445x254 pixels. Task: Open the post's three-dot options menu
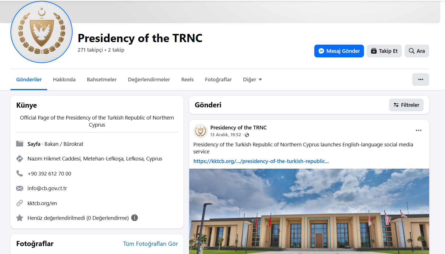click(x=418, y=131)
